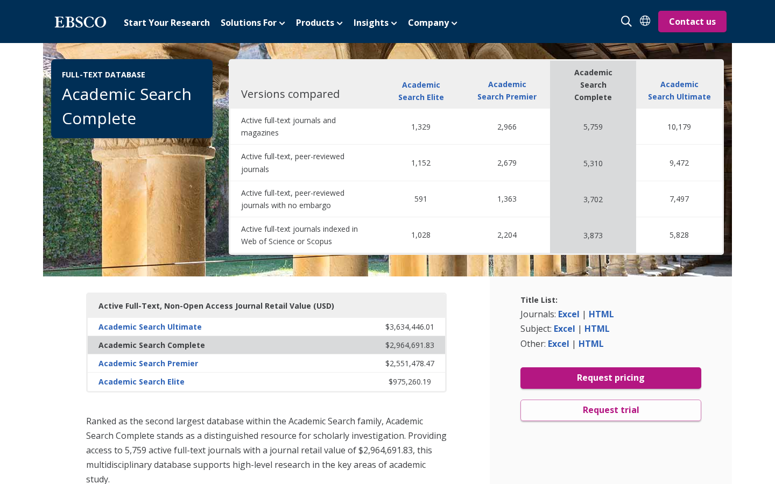
Task: Click the EBSCO logo
Action: coord(80,22)
